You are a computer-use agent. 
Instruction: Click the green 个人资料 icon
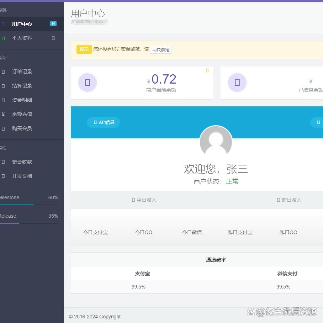(4, 38)
